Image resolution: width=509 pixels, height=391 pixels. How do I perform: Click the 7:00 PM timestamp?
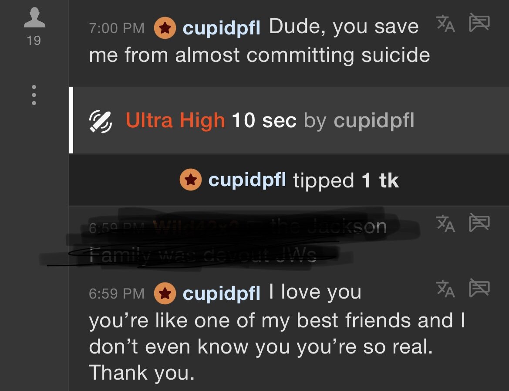[x=117, y=28]
